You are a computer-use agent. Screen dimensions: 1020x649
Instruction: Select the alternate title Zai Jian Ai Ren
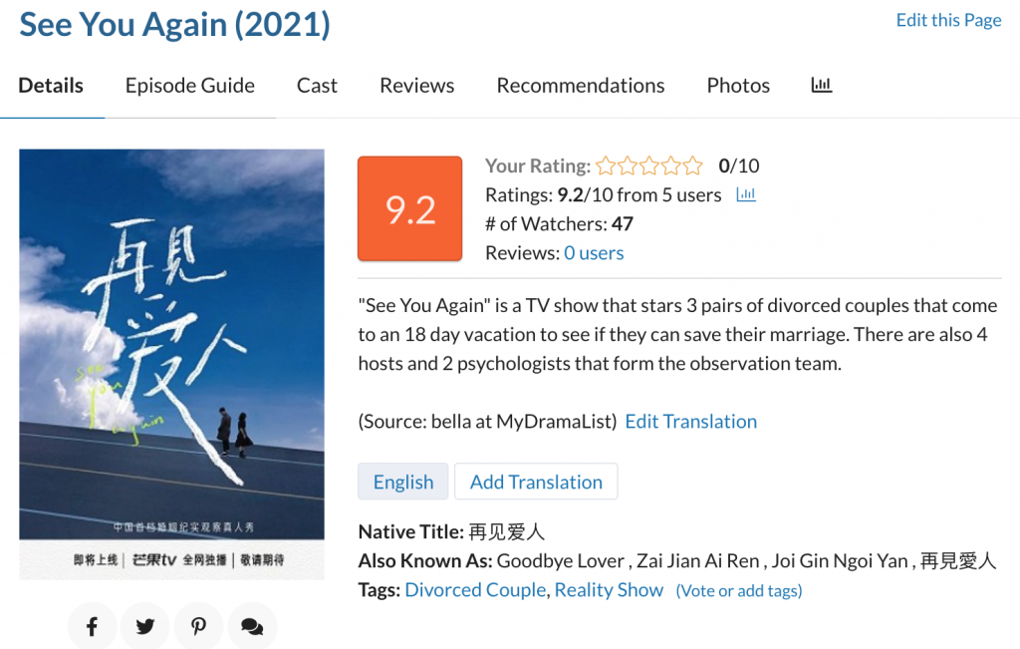coord(698,560)
